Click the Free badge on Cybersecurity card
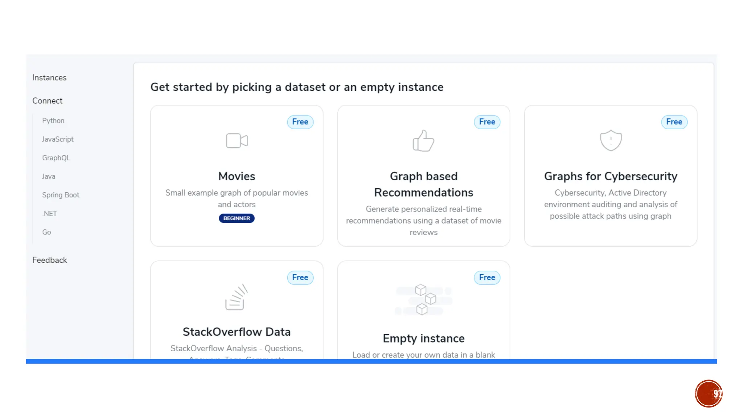The image size is (743, 418). (x=674, y=122)
